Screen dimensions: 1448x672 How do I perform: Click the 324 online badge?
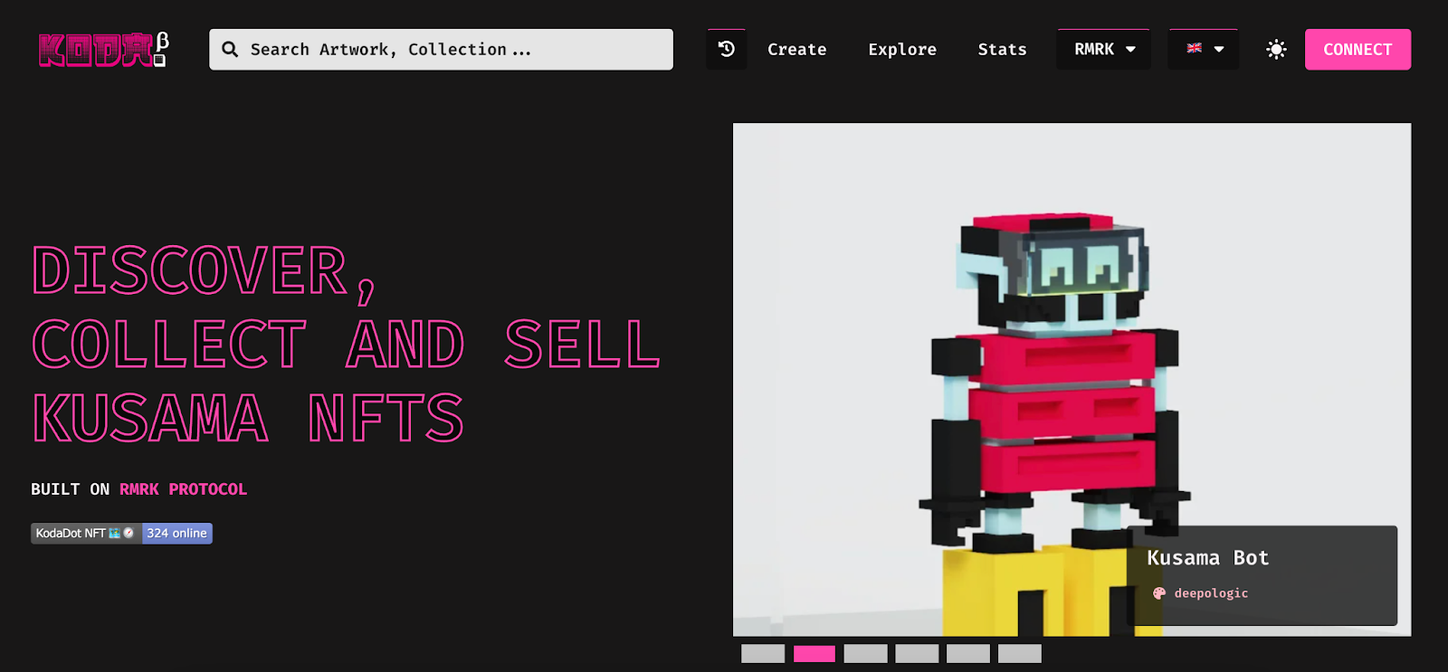(177, 534)
